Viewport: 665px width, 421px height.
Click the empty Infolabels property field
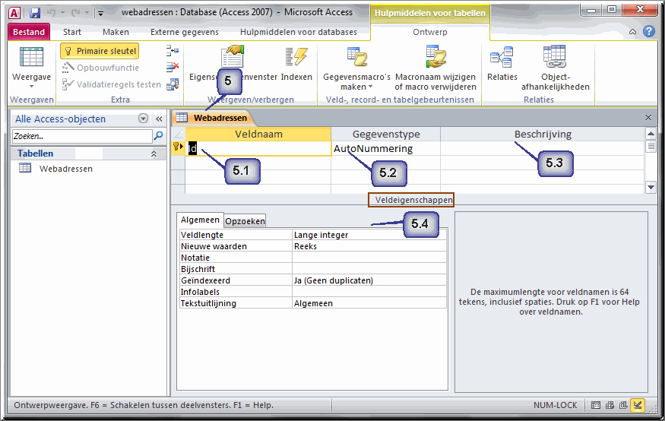click(369, 292)
